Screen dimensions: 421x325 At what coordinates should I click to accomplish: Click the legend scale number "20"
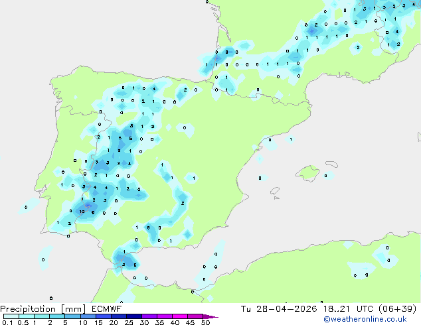coord(114,322)
